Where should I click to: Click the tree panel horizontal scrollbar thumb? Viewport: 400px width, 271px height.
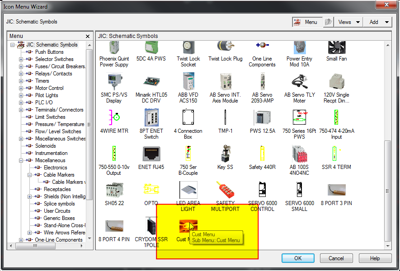tap(35, 246)
